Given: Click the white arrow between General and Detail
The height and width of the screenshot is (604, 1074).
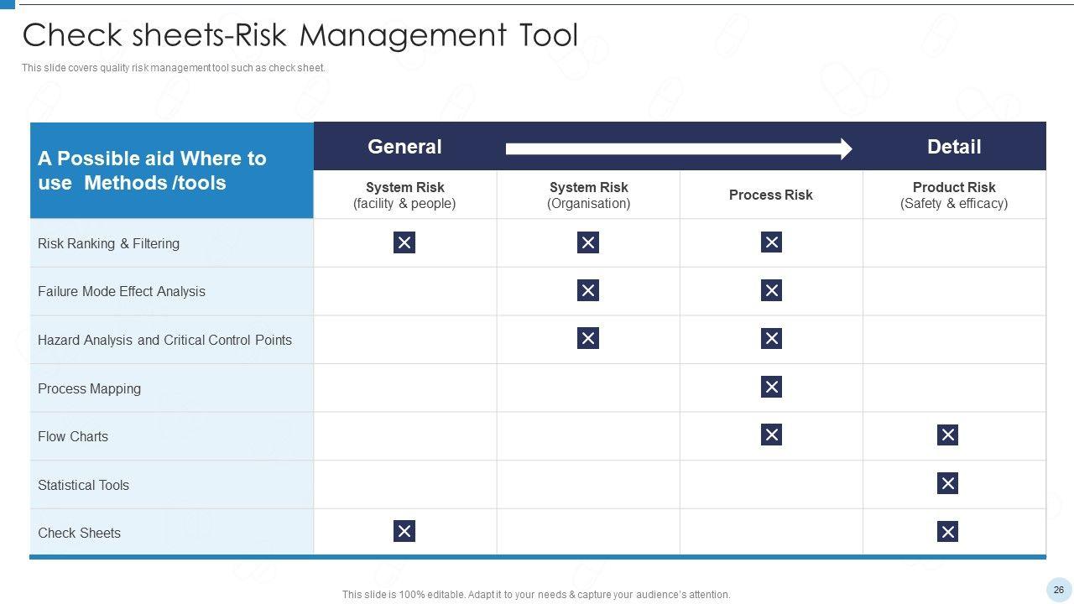Looking at the screenshot, I should point(678,148).
